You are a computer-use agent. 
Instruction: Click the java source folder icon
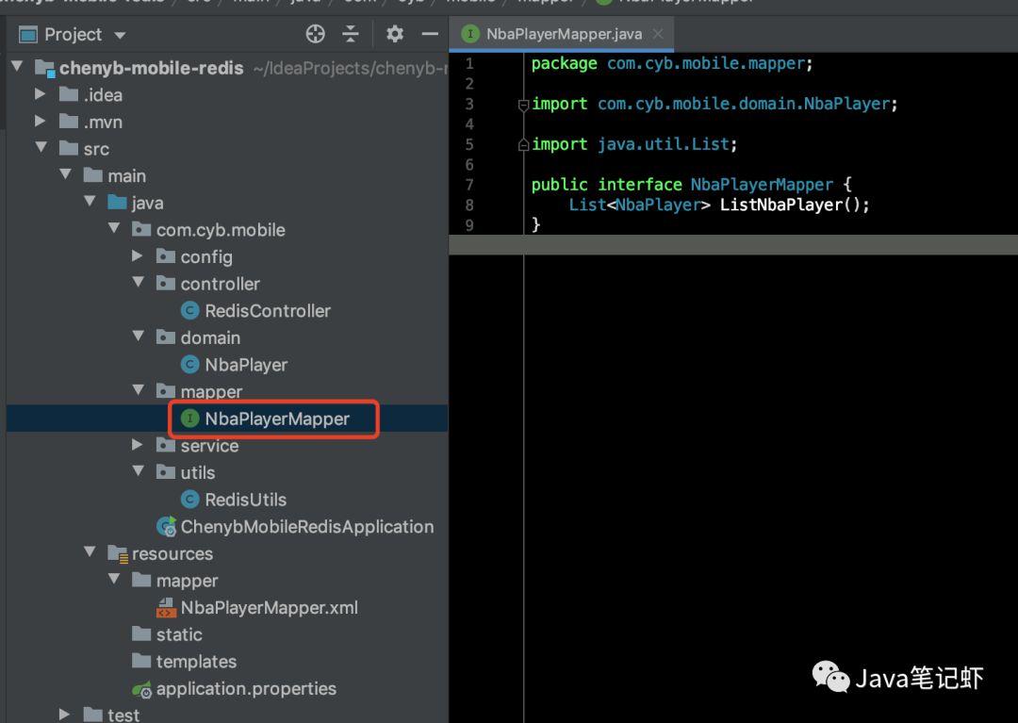point(118,203)
